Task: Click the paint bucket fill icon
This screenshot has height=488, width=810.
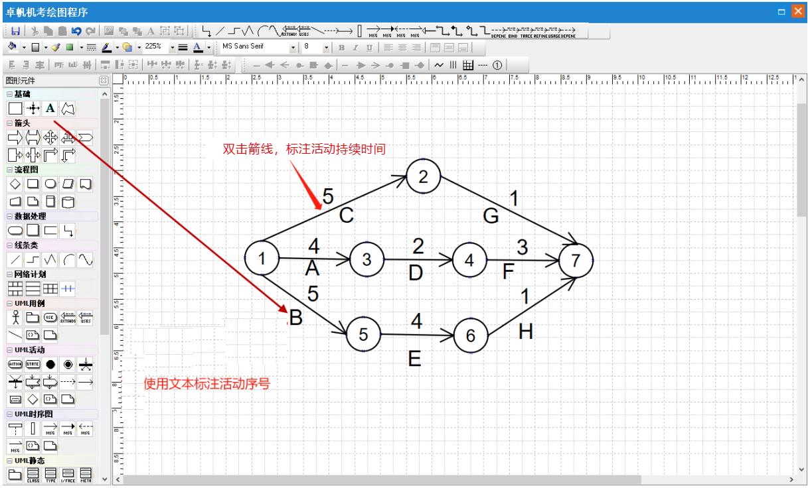Action: (x=13, y=47)
